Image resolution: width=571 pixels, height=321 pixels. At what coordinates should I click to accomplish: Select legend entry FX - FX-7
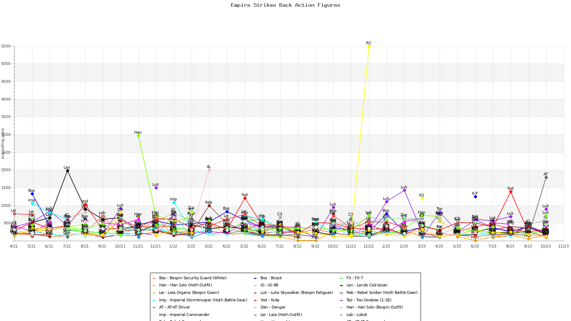[x=355, y=278]
